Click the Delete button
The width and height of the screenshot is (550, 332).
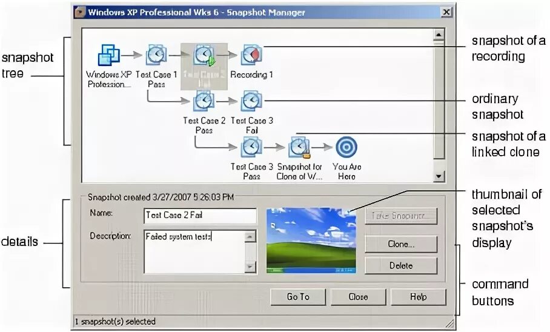point(401,266)
